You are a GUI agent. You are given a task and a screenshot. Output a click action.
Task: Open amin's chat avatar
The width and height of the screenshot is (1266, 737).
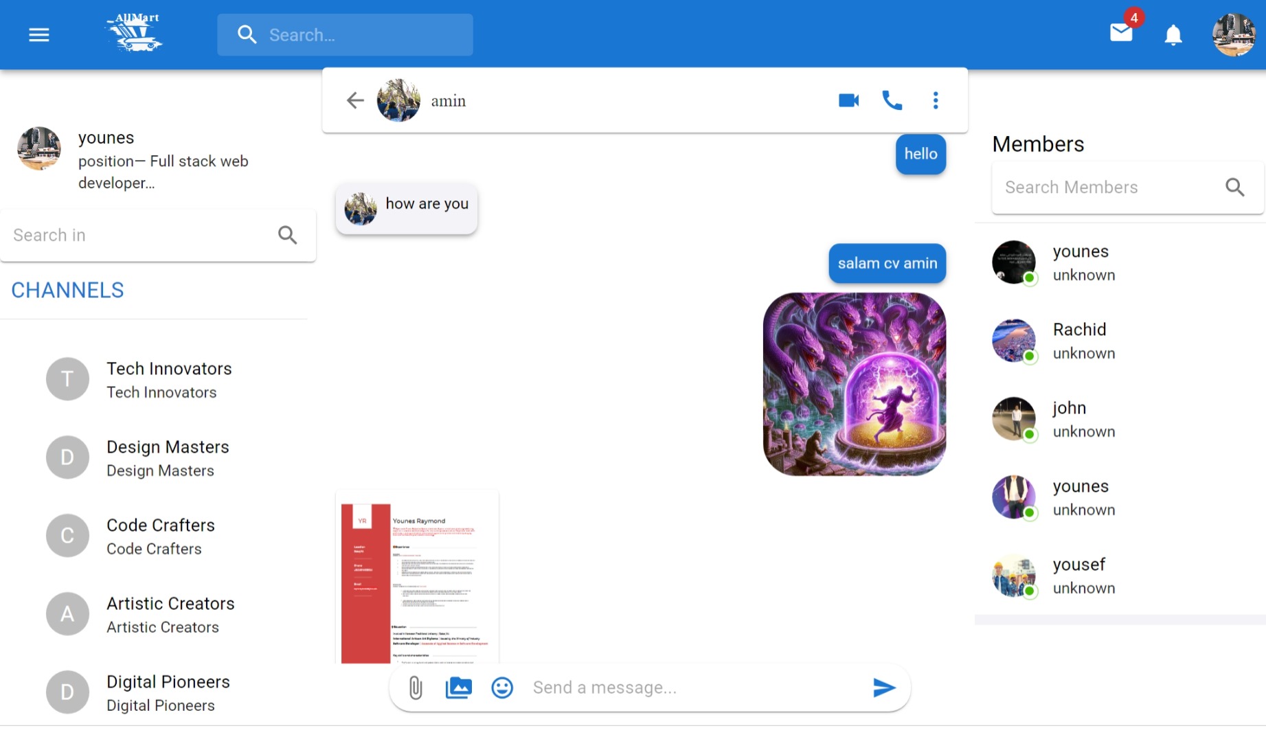click(398, 100)
